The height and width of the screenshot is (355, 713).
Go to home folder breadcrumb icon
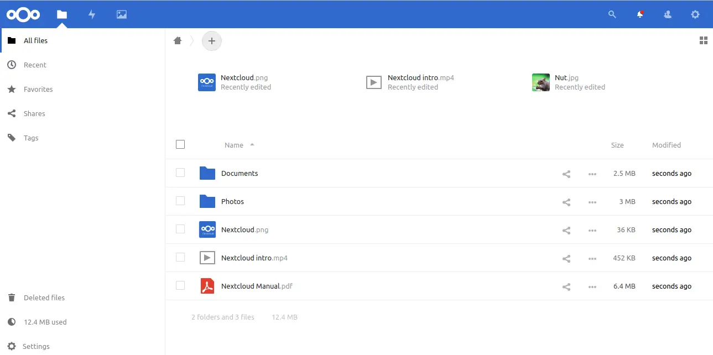178,40
